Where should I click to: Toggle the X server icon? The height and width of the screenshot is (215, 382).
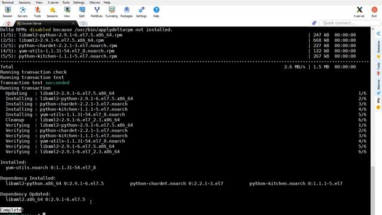coord(359,12)
